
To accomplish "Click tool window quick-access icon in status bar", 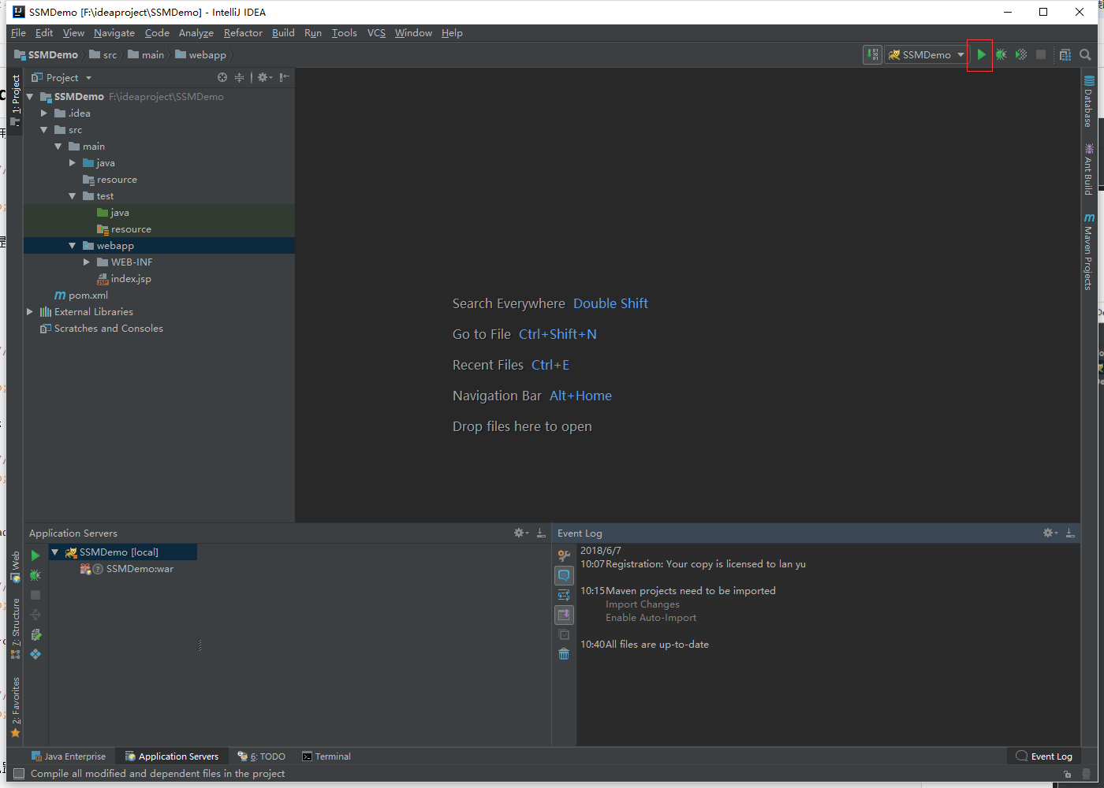I will pyautogui.click(x=19, y=773).
